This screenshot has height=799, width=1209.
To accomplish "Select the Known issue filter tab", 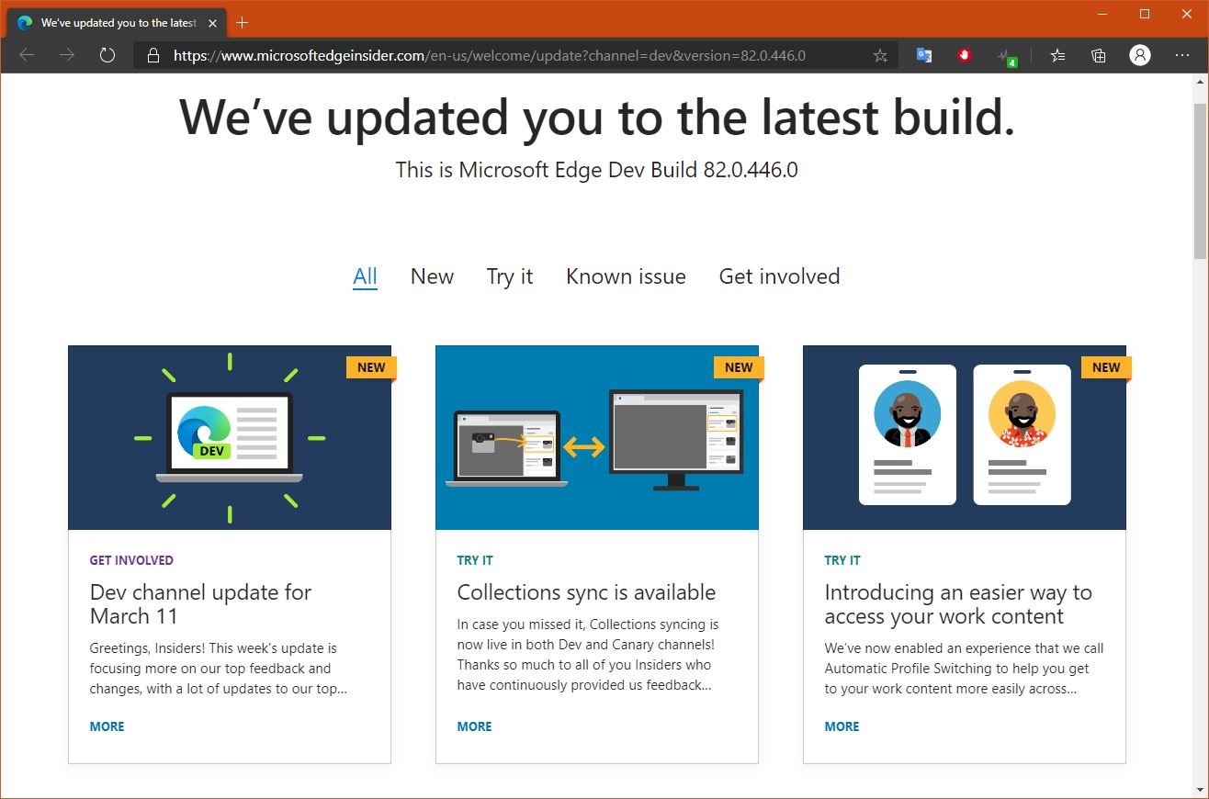I will click(626, 276).
